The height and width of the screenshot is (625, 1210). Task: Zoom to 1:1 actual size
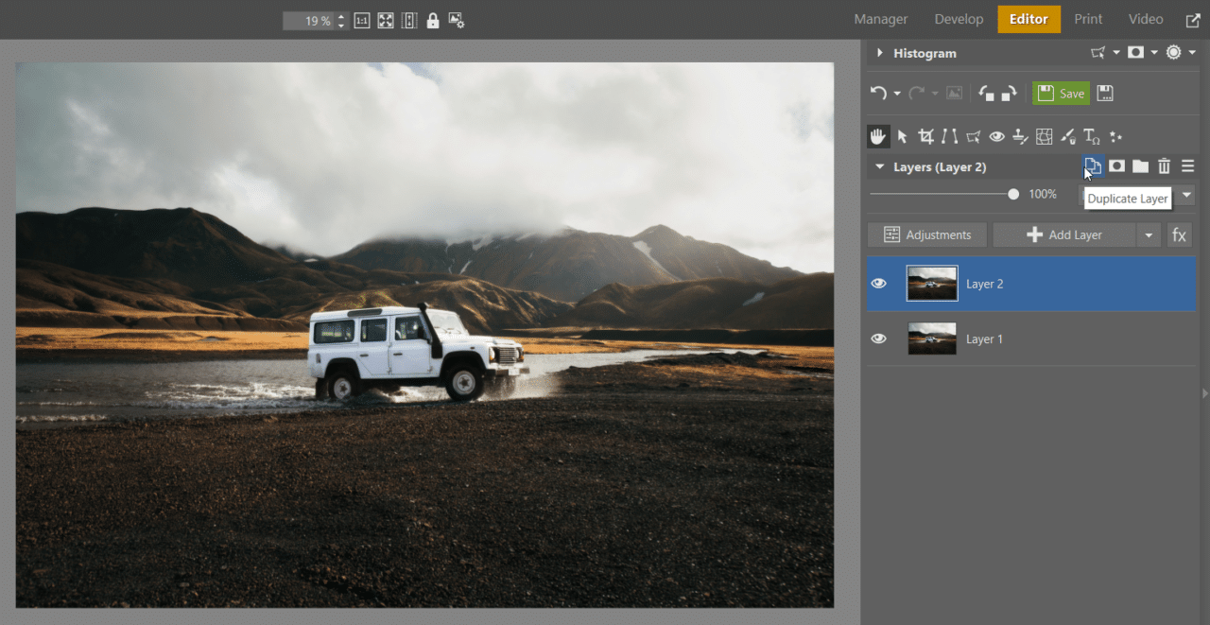click(361, 20)
